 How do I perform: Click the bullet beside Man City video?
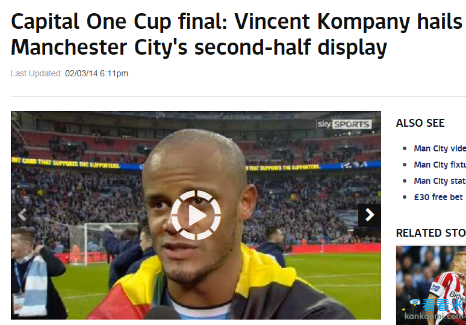[405, 148]
